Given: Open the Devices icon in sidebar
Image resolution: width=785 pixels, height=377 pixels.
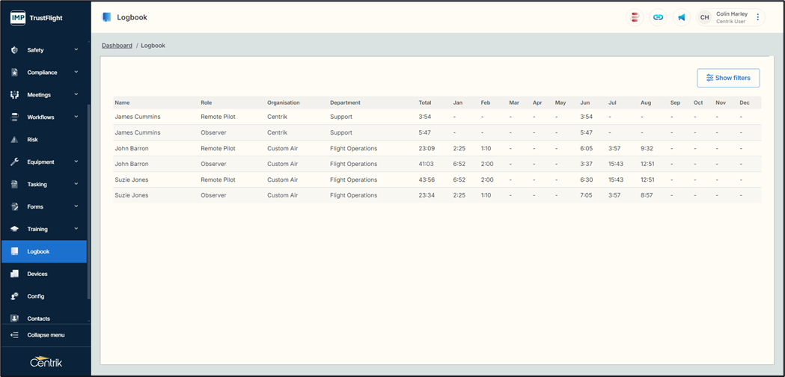Looking at the screenshot, I should 14,275.
